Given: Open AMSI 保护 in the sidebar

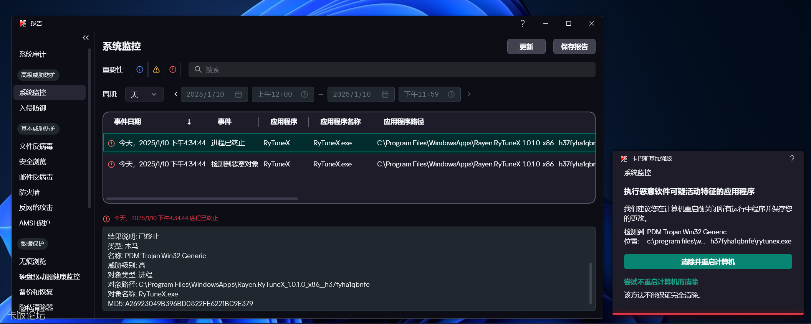Looking at the screenshot, I should [x=35, y=223].
